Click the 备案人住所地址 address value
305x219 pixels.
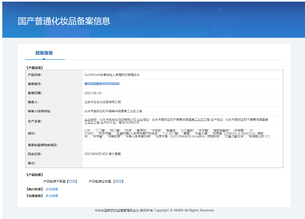coord(113,111)
